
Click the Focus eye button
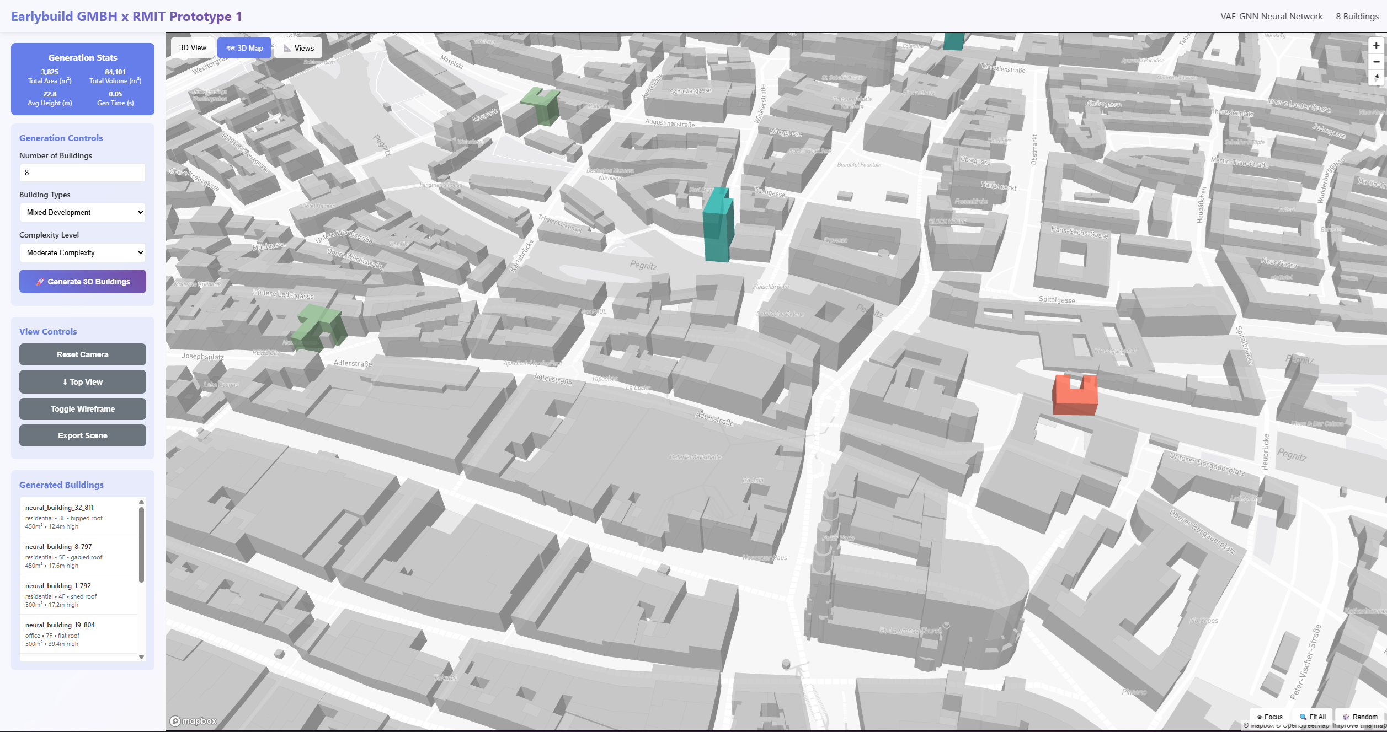1269,717
